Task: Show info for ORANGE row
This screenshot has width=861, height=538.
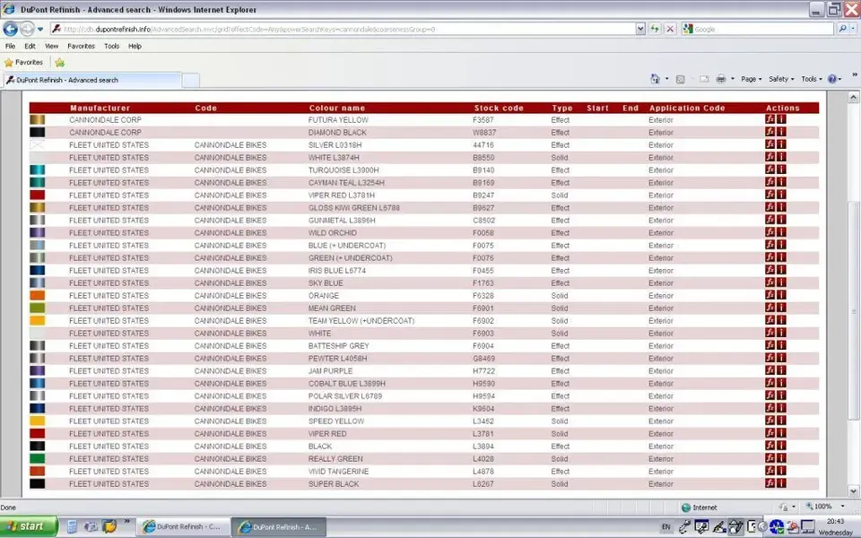Action: (781, 295)
